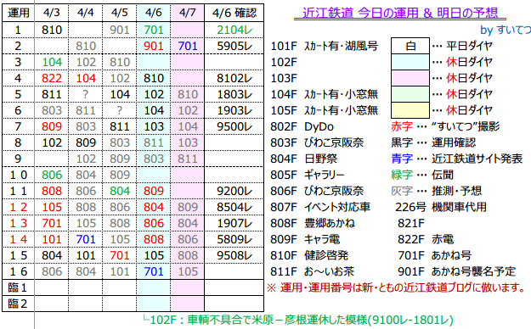Click the '811F お～いお茶' legend entry

coord(313,271)
